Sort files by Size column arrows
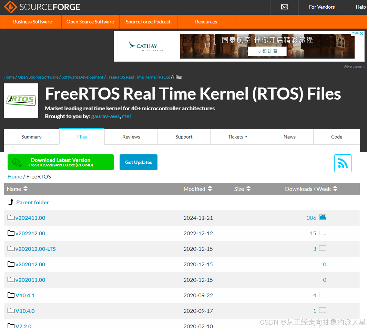The width and height of the screenshot is (367, 328). (248, 188)
